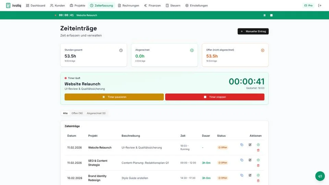Open Rechnungen section
This screenshot has height=185, width=329.
pos(129,5)
